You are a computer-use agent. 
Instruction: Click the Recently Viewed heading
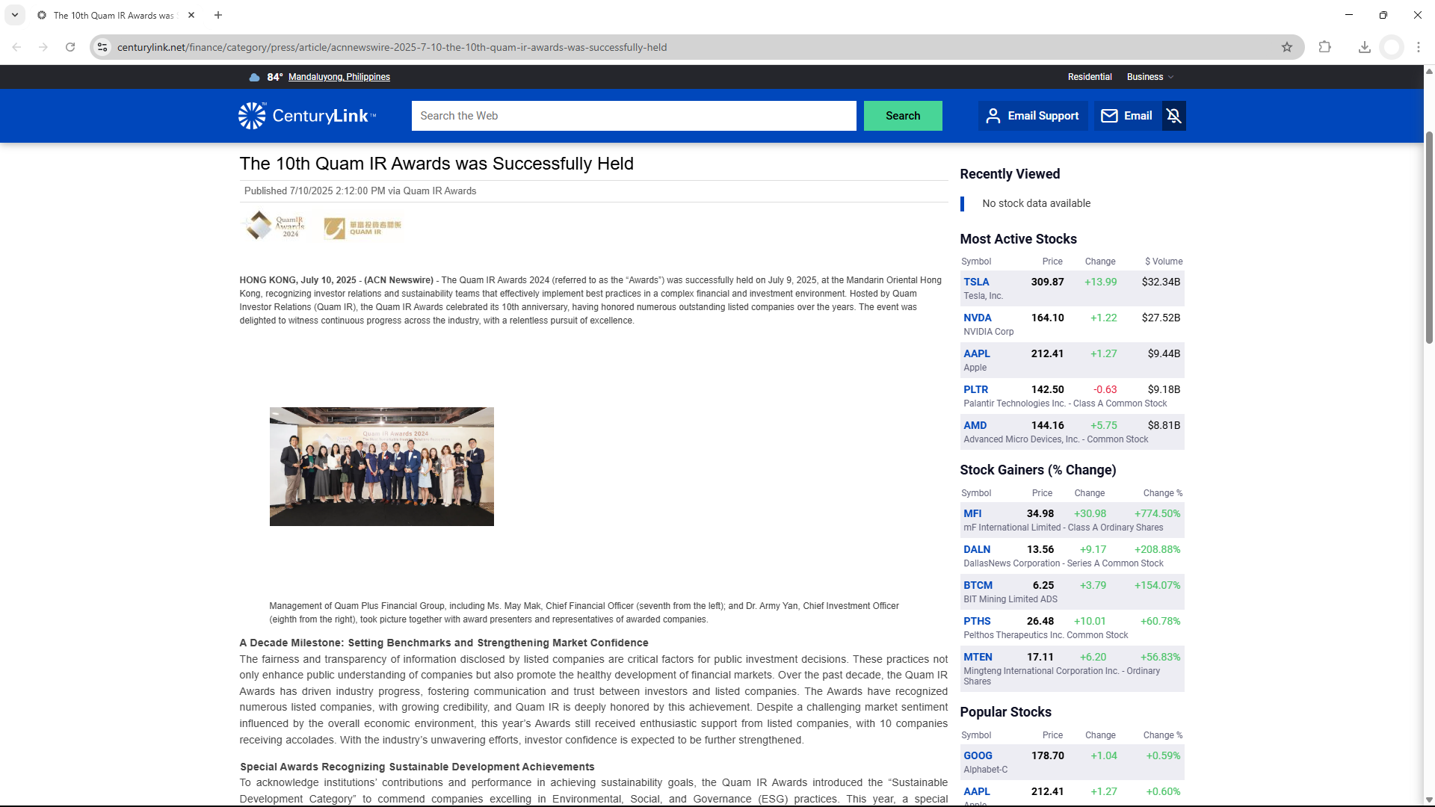(x=1010, y=174)
